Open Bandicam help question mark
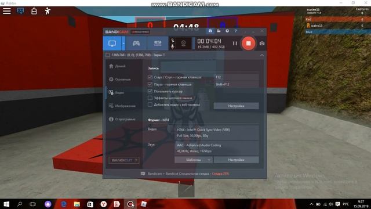 (235, 31)
